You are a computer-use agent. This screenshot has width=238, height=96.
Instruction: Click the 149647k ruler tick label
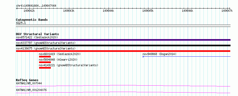coord(227,11)
